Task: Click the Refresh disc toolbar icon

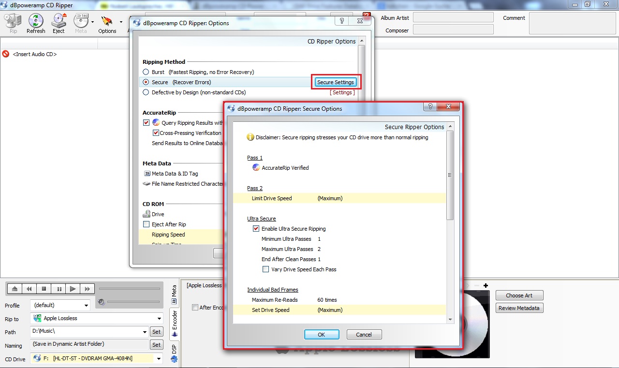Action: [36, 23]
